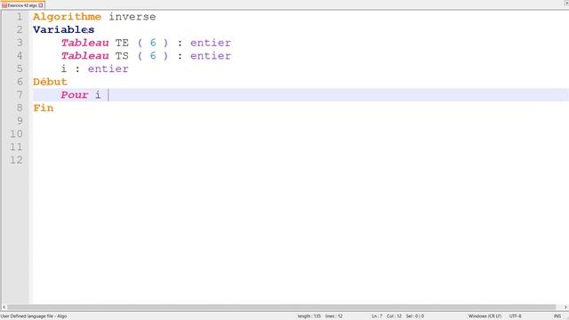
Task: Click the word 'inverse' on line 1
Action: [132, 17]
